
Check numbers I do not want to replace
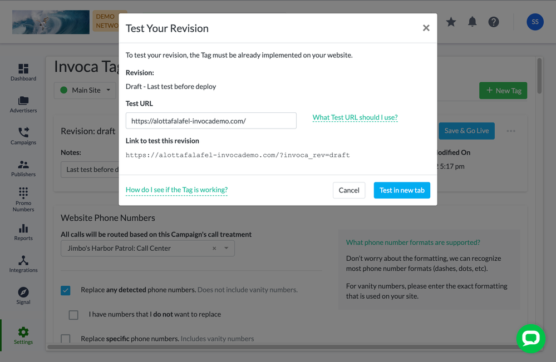73,315
